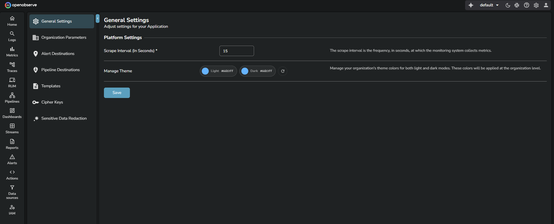Viewport: 554px width, 224px height.
Task: Collapse the settings side menu
Action: point(98,18)
